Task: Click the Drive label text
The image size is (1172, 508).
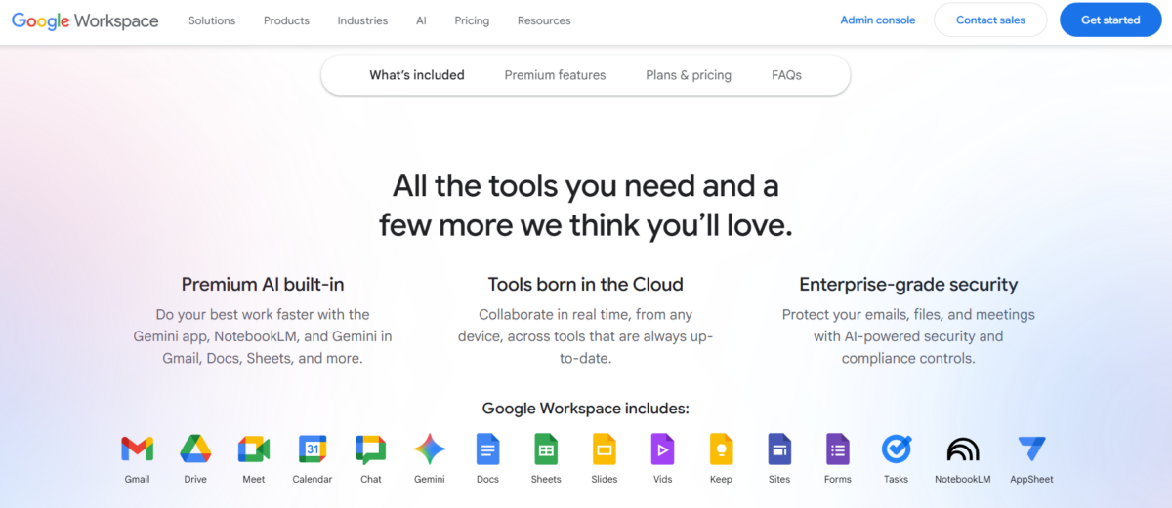Action: 195,479
